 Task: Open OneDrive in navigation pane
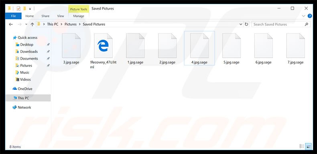pos(25,89)
